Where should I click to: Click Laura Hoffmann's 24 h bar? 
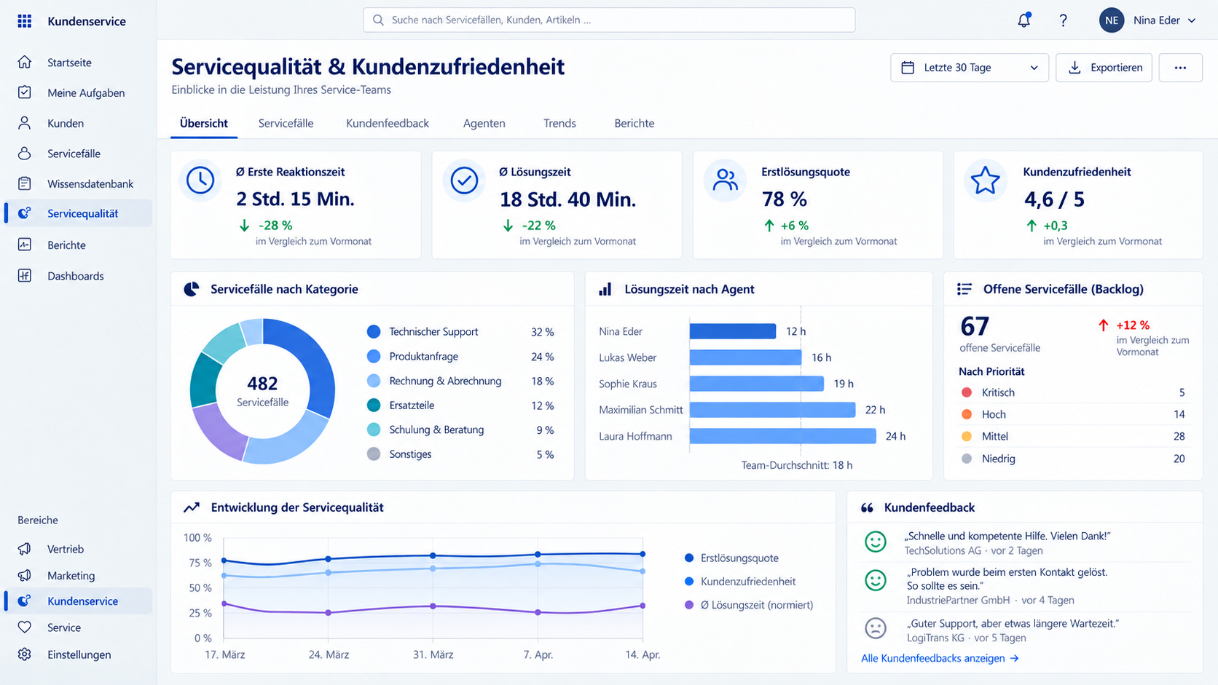783,436
